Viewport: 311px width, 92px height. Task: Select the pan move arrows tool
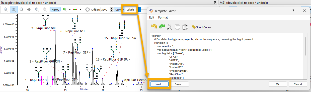[29, 9]
